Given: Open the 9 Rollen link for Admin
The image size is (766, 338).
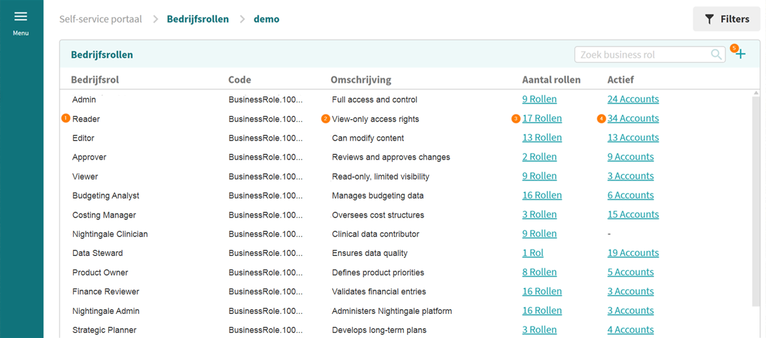Looking at the screenshot, I should pyautogui.click(x=539, y=100).
